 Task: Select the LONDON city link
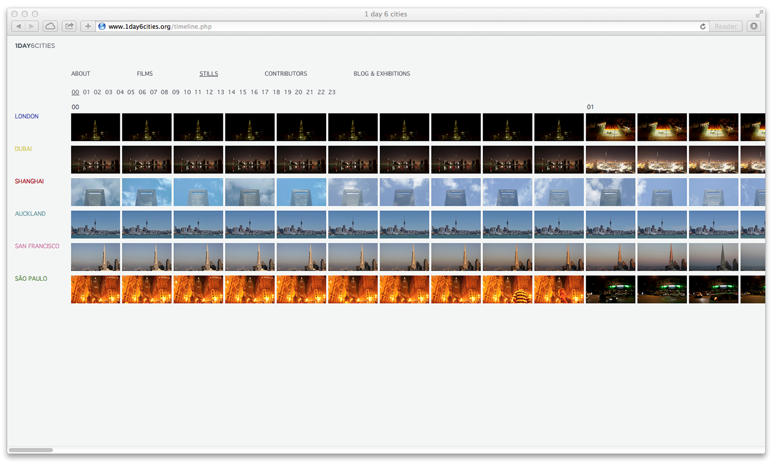(x=27, y=117)
